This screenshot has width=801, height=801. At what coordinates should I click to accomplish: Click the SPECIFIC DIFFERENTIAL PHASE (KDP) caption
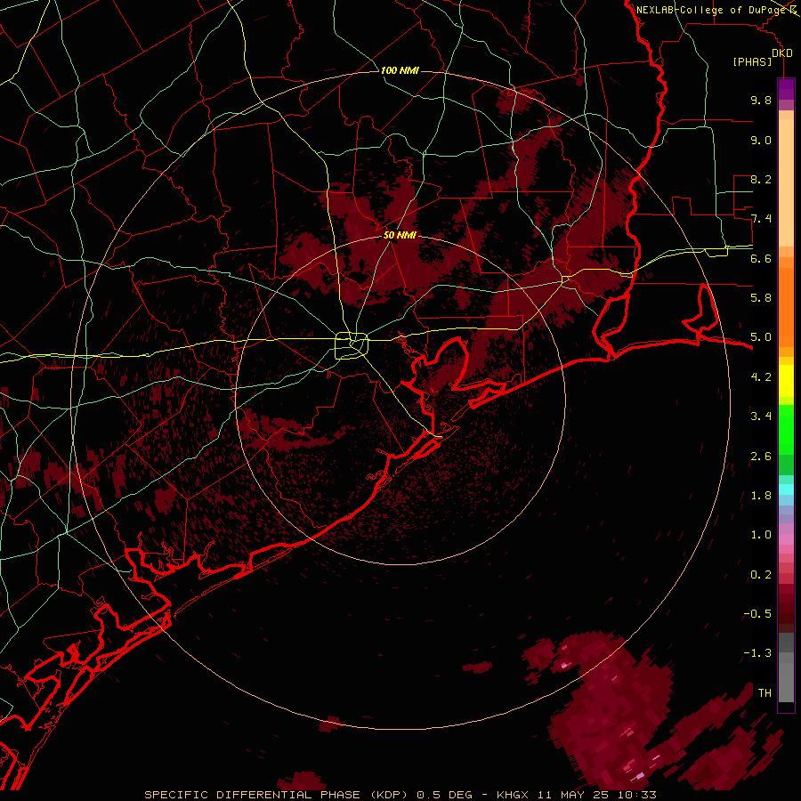click(279, 795)
